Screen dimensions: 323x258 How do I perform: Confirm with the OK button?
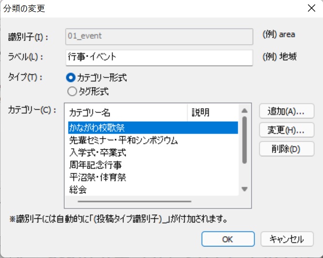[x=227, y=239]
